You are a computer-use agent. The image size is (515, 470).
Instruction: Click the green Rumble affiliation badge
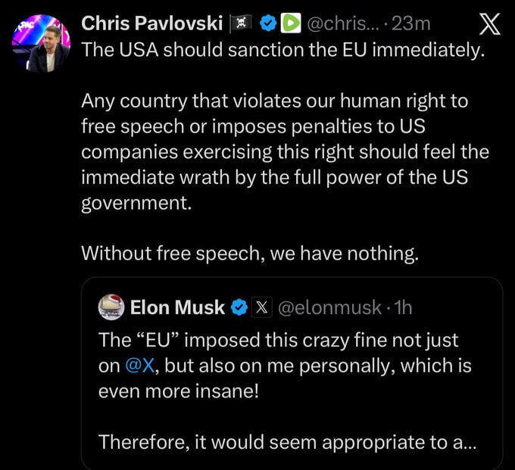pos(290,24)
